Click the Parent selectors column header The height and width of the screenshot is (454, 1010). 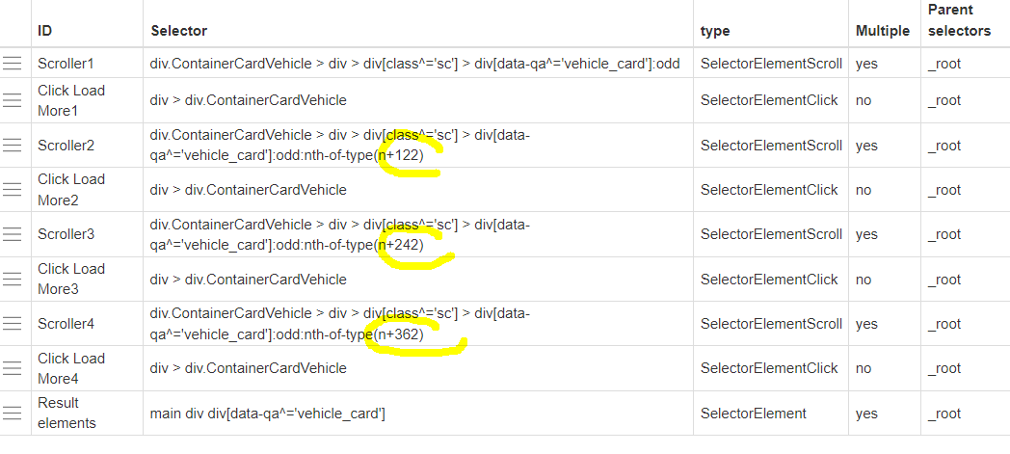[x=959, y=22]
